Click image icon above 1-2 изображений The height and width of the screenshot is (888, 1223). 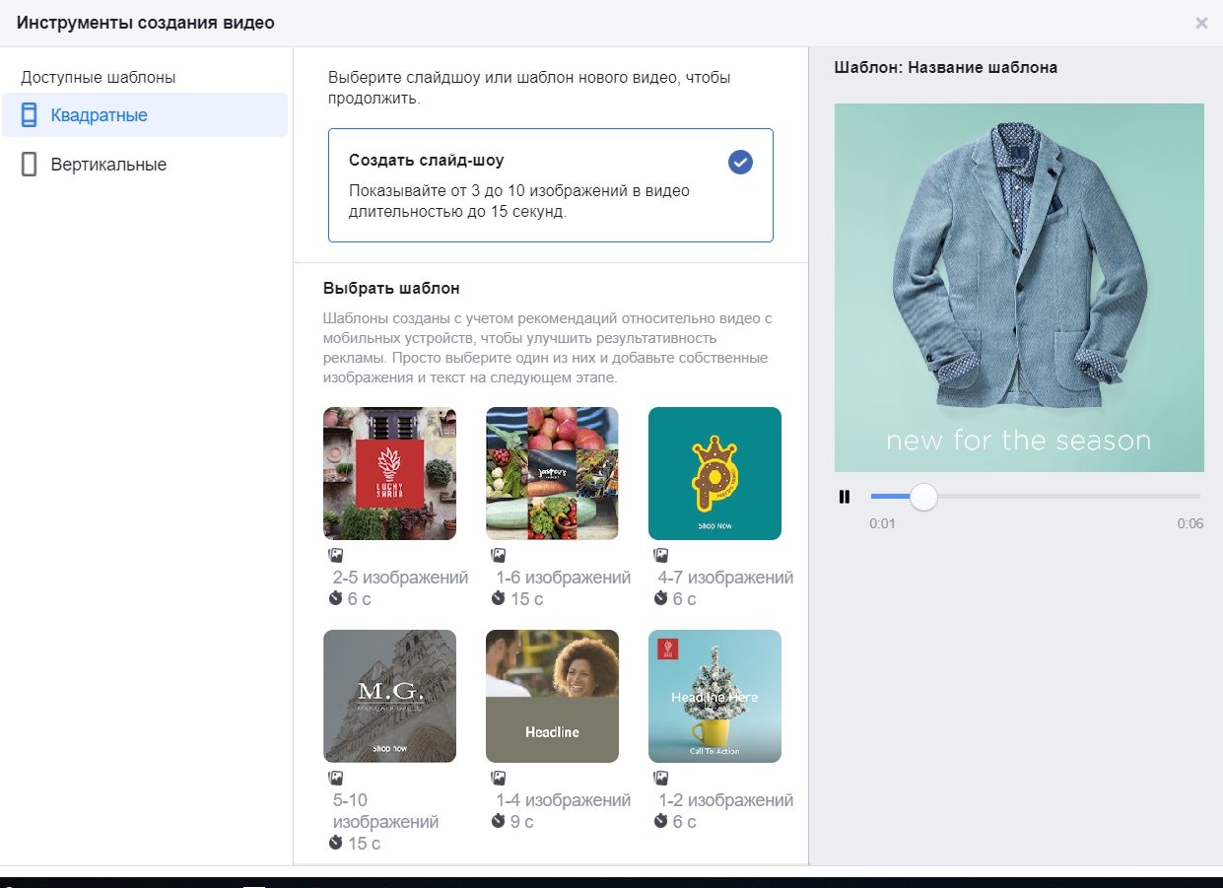(661, 779)
